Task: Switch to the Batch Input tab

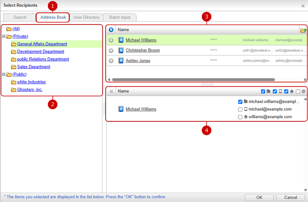Action: [120, 17]
